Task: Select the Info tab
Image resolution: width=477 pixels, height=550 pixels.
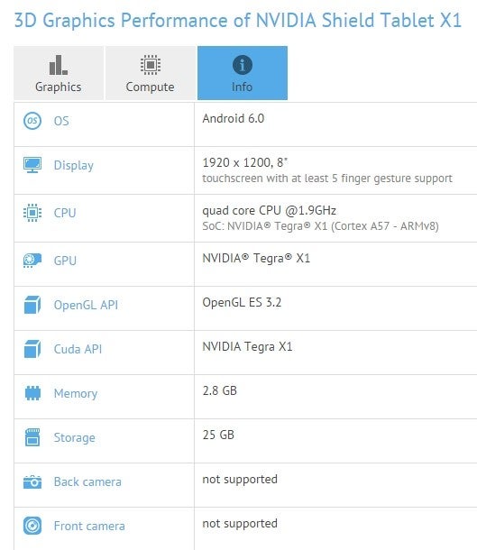Action: 243,73
